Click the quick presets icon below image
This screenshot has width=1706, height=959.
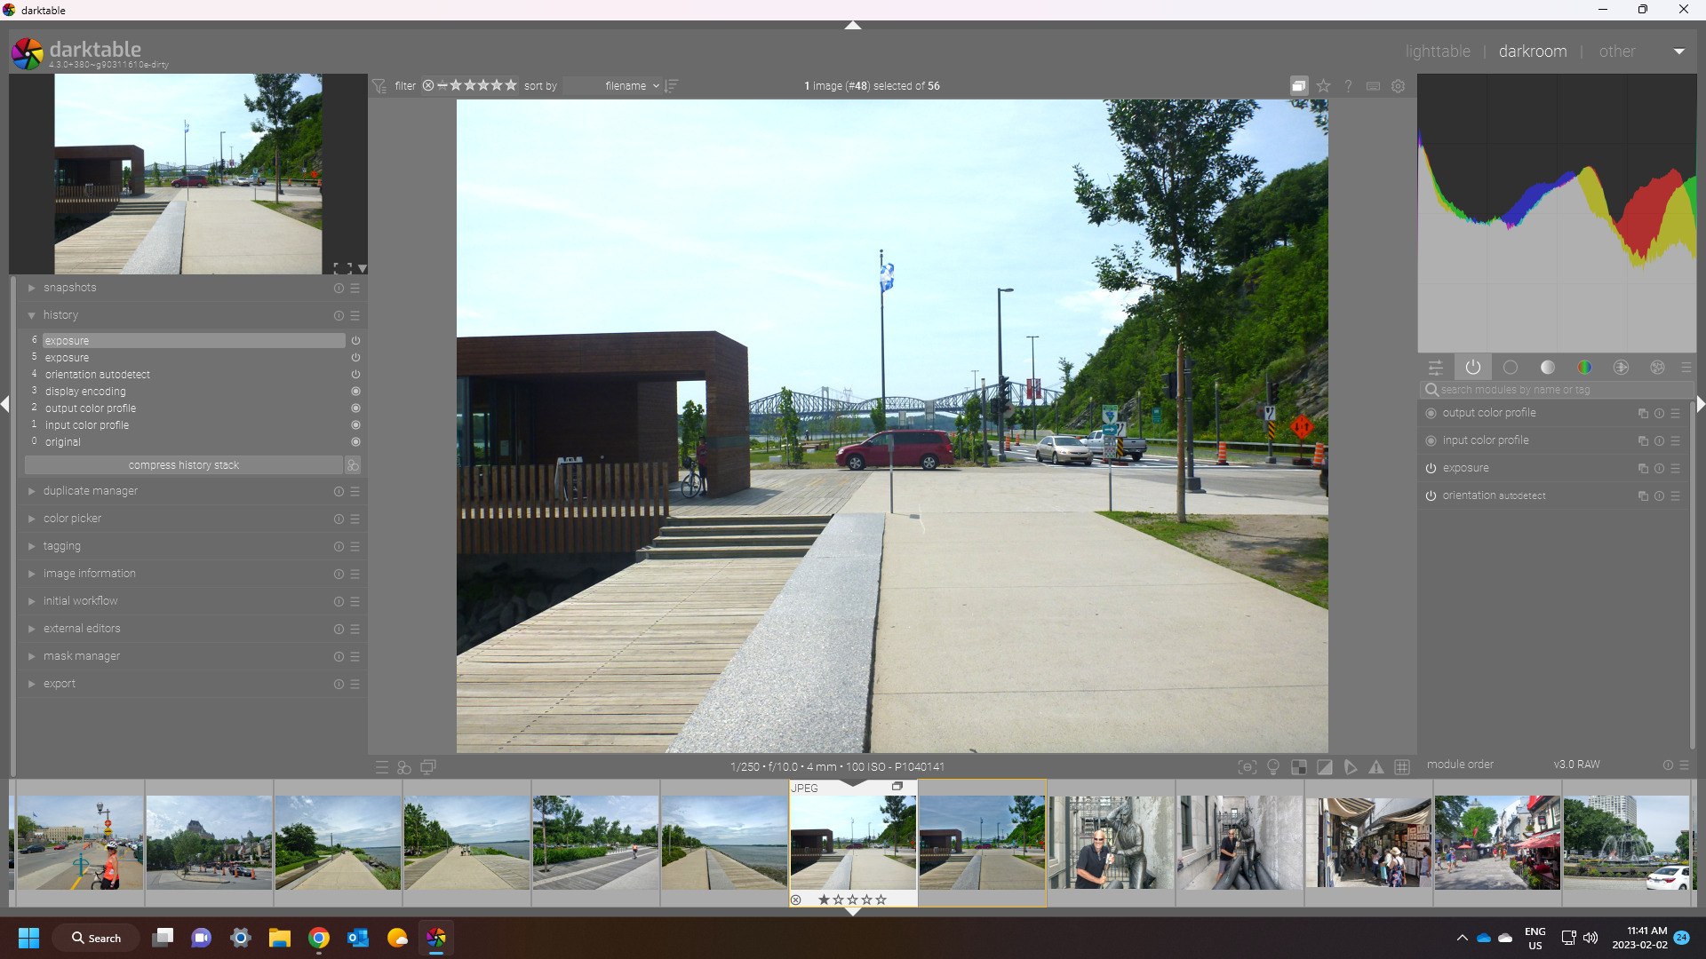click(382, 767)
